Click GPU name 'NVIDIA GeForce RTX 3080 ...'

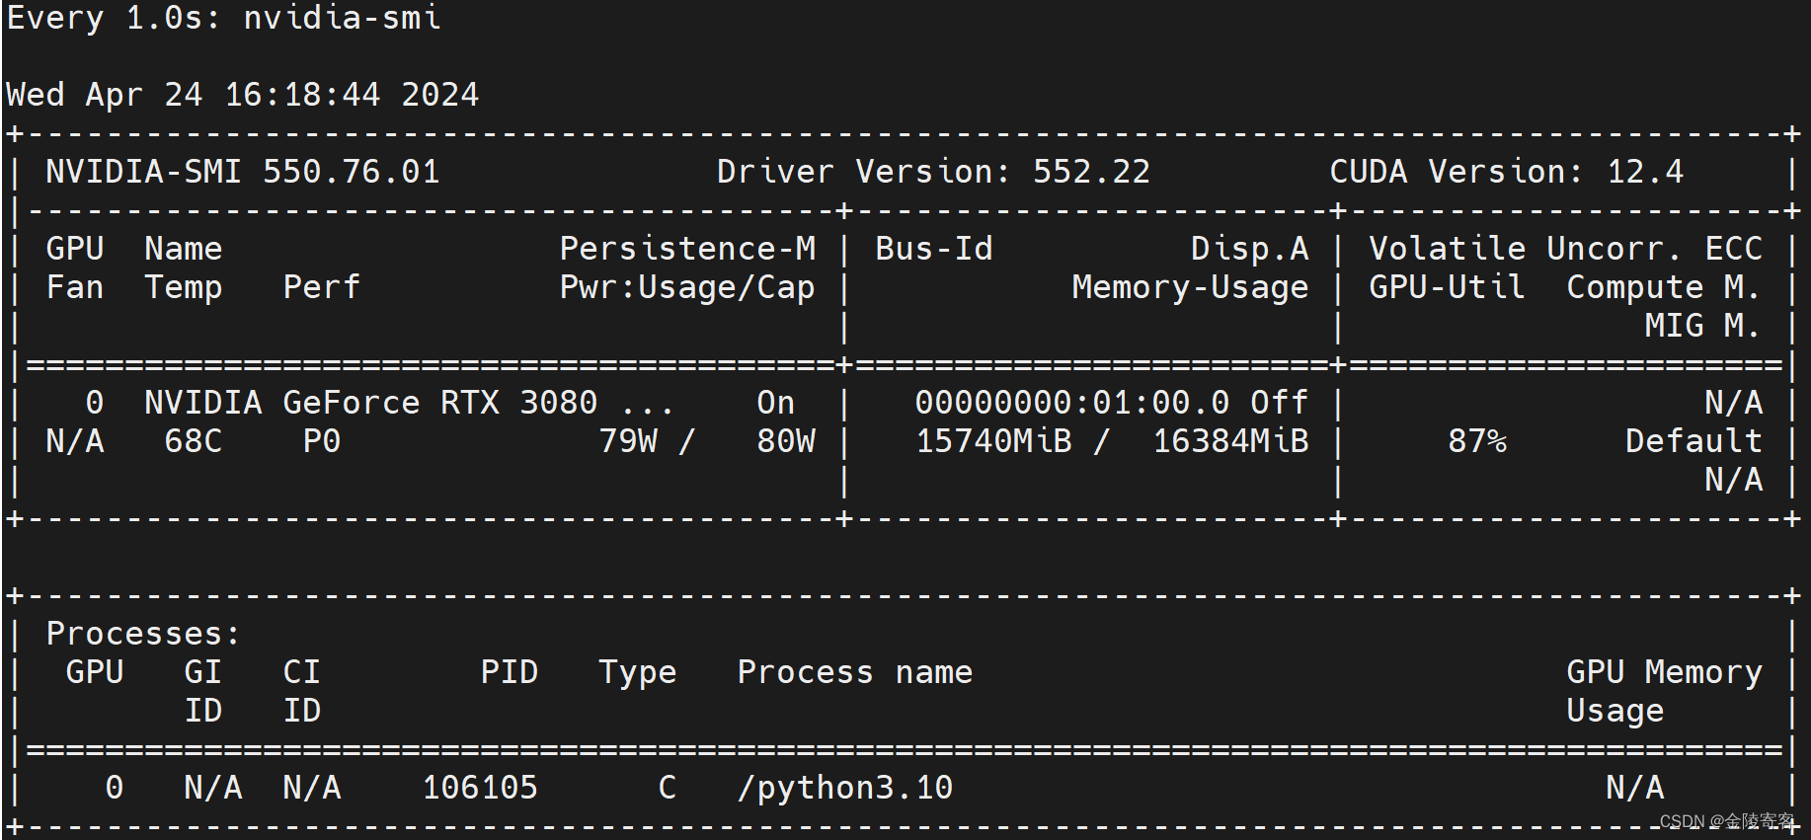point(409,403)
